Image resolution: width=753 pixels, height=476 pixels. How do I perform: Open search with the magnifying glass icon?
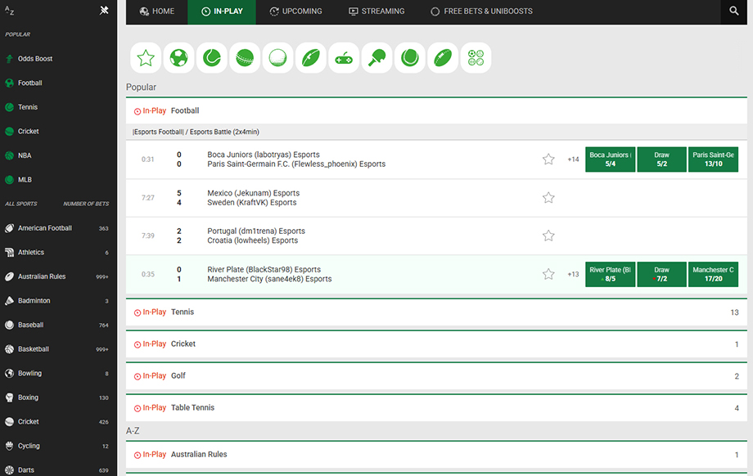click(x=734, y=11)
